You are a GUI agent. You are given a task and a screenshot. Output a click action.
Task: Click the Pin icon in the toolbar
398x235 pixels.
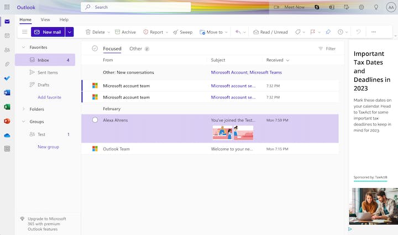coord(328,32)
